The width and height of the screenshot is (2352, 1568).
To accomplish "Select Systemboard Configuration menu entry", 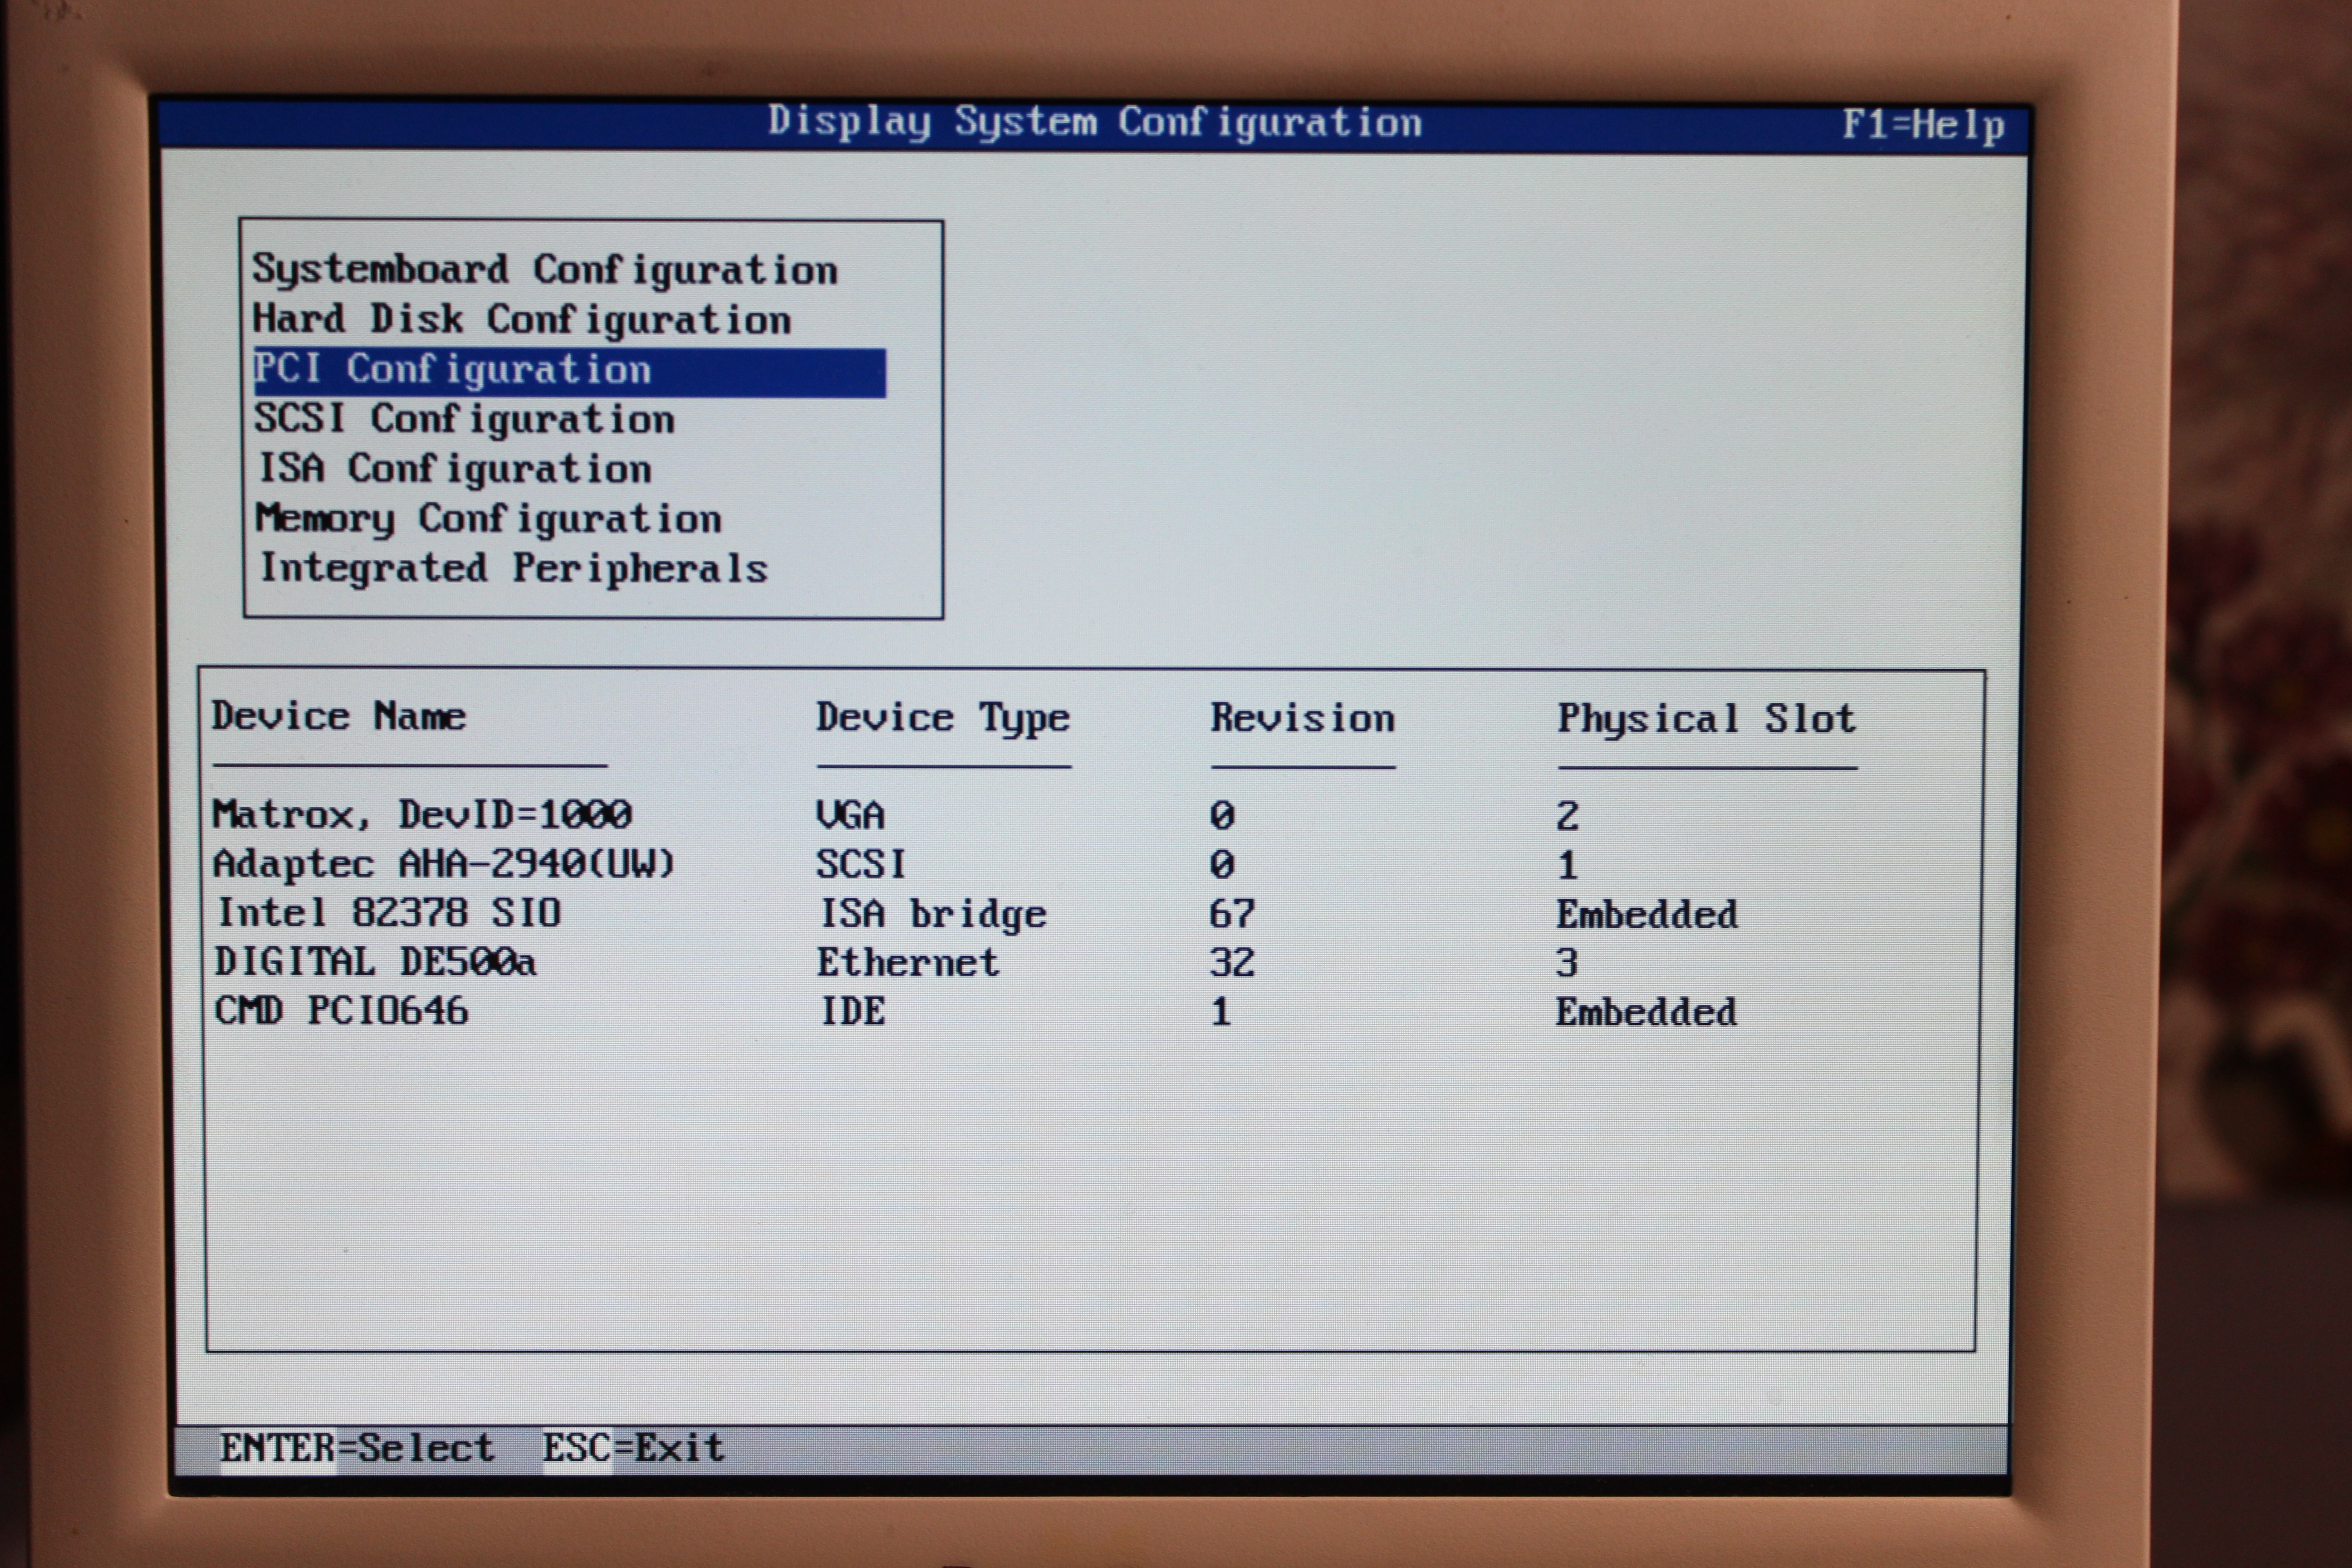I will (545, 270).
